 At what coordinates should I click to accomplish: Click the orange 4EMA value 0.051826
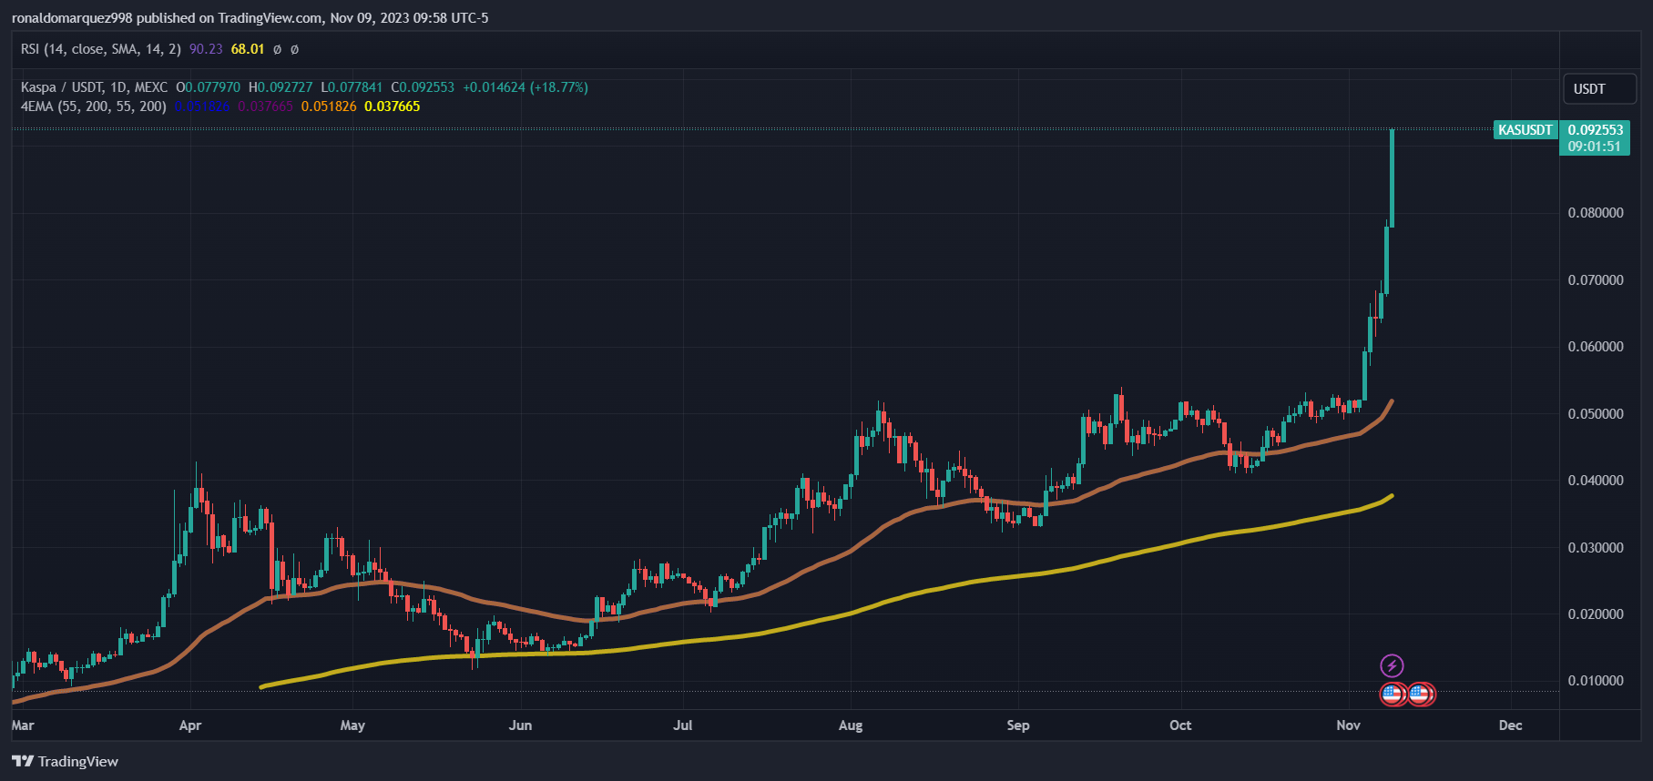point(329,106)
